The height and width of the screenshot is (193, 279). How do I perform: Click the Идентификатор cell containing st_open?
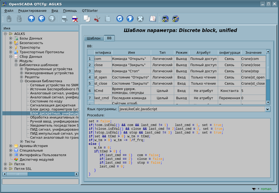click(103, 77)
